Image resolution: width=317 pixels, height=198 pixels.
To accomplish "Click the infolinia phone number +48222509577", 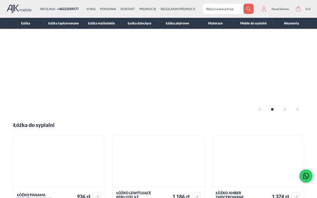I will pyautogui.click(x=68, y=9).
